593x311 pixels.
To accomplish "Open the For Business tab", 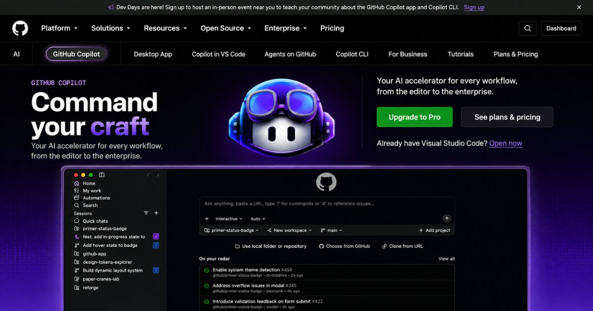I will [x=408, y=54].
